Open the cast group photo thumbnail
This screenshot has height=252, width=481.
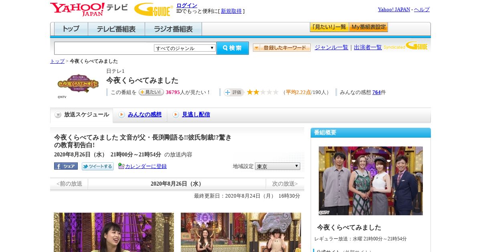pos(371,181)
